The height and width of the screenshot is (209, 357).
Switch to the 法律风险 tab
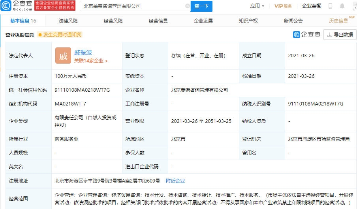pos(68,21)
